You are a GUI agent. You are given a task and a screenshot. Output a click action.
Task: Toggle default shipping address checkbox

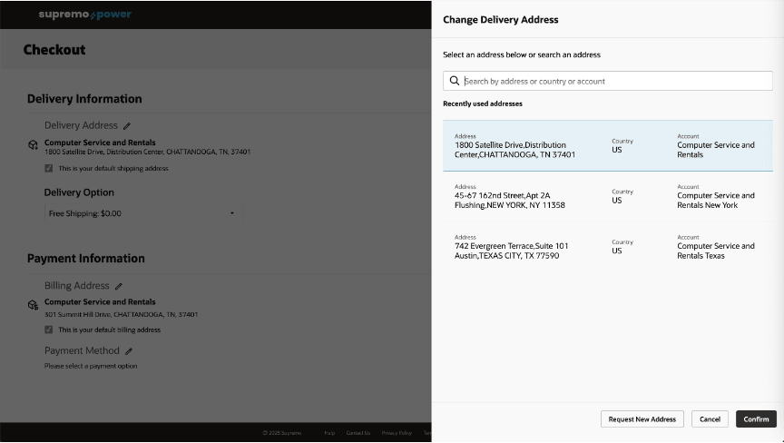48,169
